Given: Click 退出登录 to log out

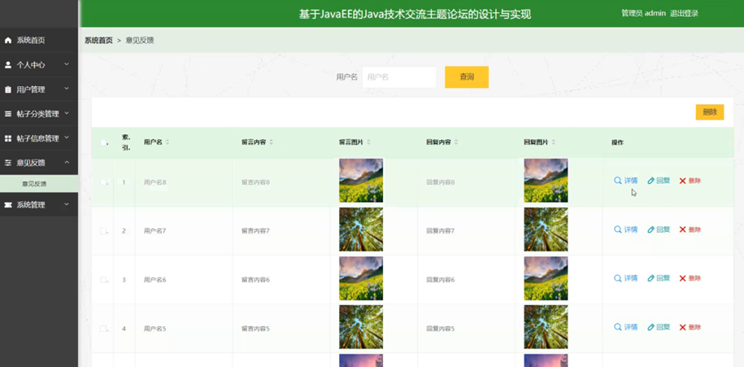Looking at the screenshot, I should click(684, 13).
